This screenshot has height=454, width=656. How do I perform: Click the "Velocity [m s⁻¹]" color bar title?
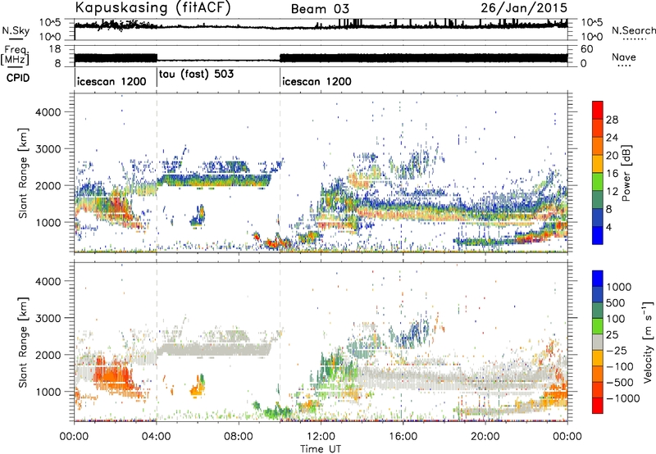648,342
